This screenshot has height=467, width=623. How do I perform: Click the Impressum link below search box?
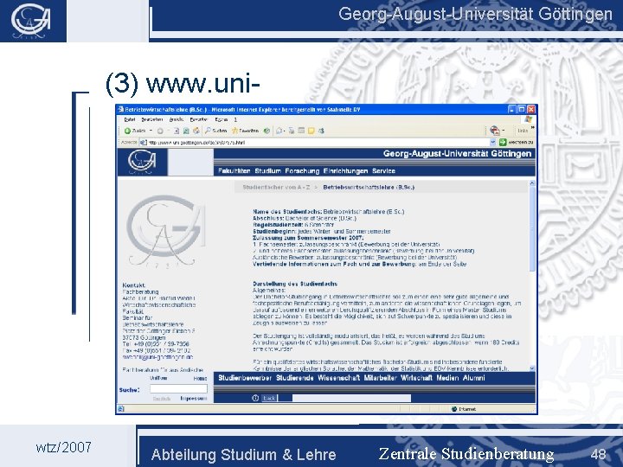(194, 399)
